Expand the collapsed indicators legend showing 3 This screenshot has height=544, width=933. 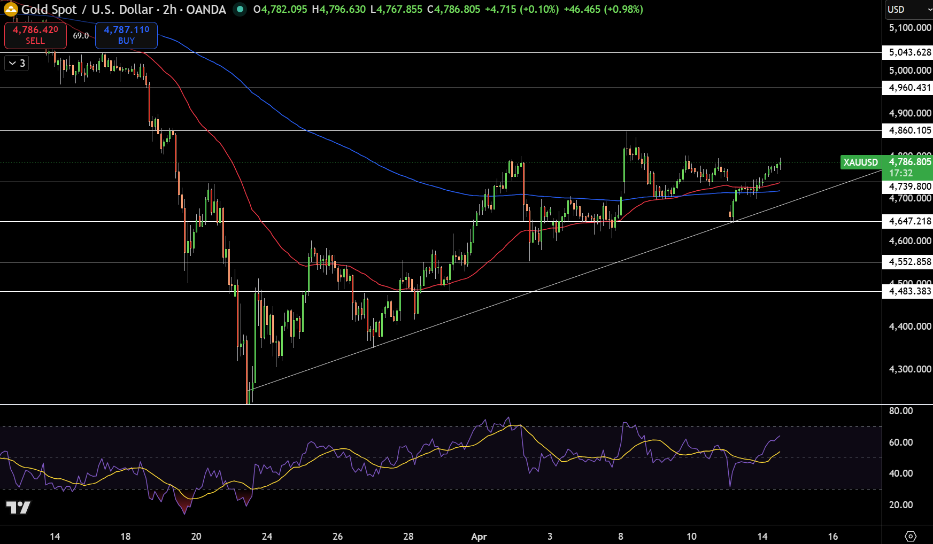tap(17, 63)
